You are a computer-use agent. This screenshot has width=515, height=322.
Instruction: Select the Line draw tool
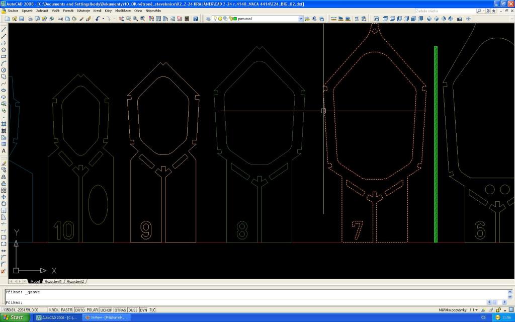click(x=4, y=30)
